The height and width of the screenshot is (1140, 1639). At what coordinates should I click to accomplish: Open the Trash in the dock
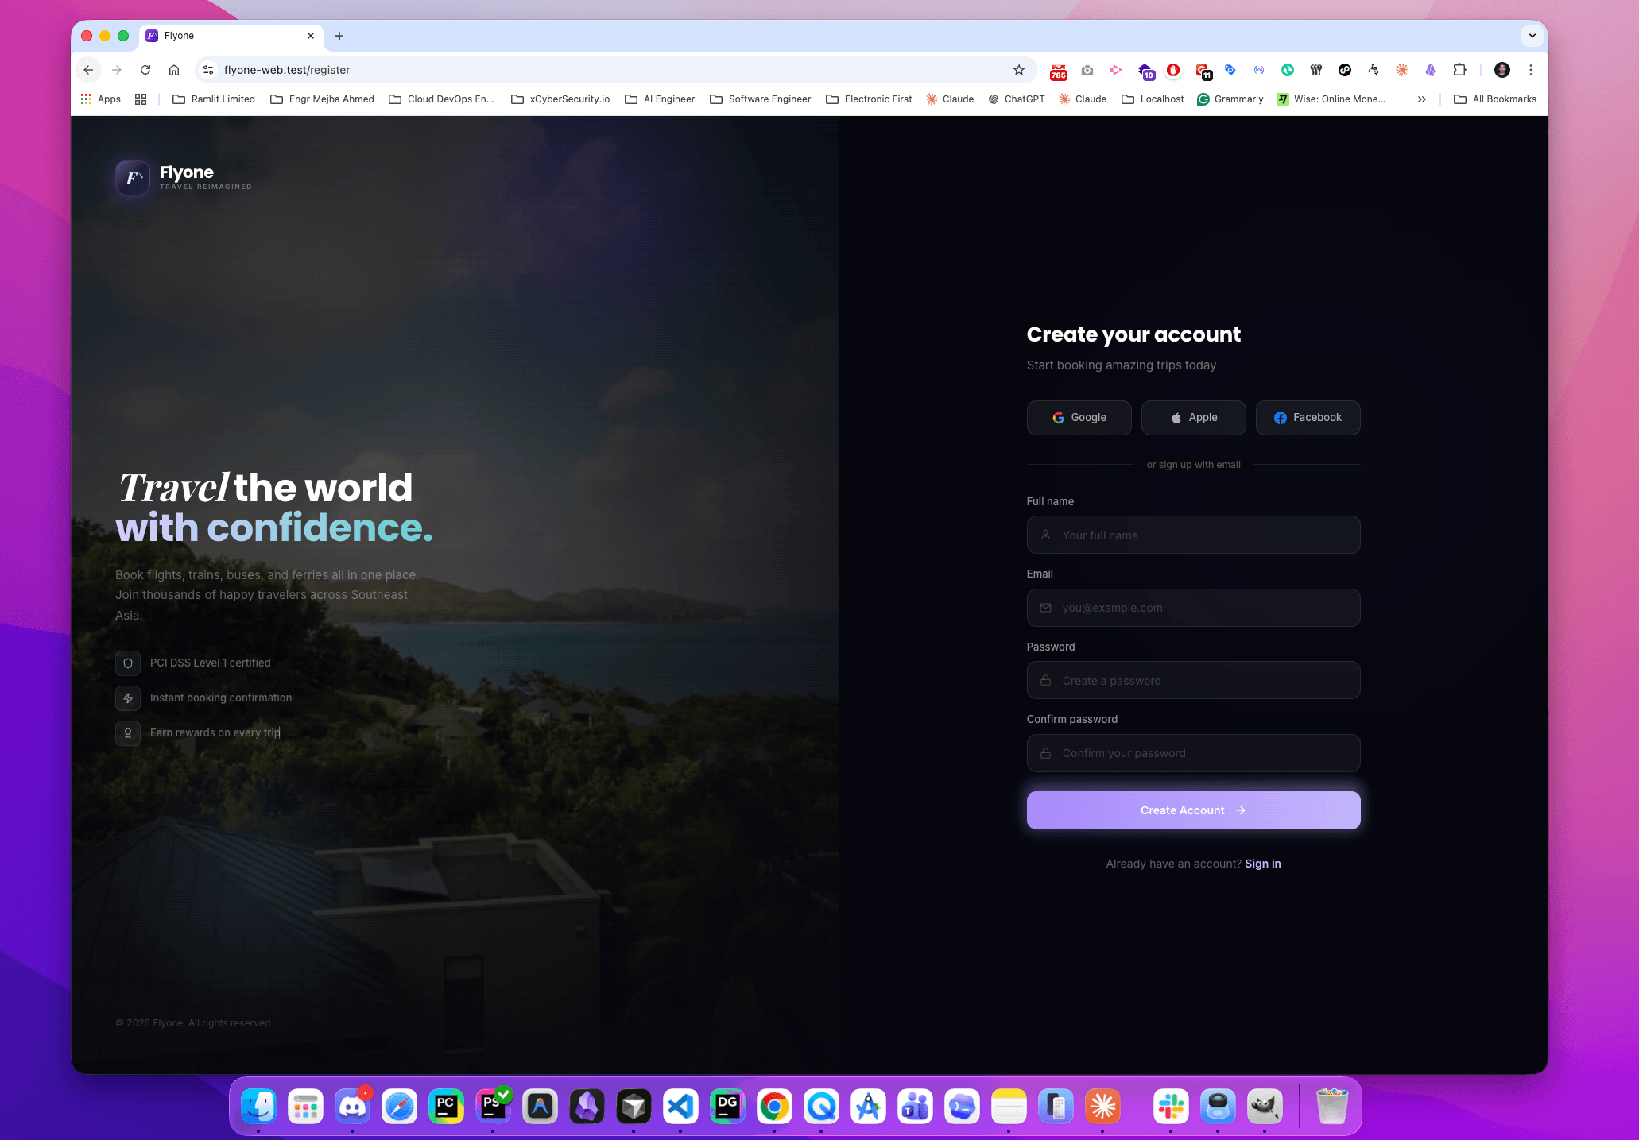click(1332, 1106)
